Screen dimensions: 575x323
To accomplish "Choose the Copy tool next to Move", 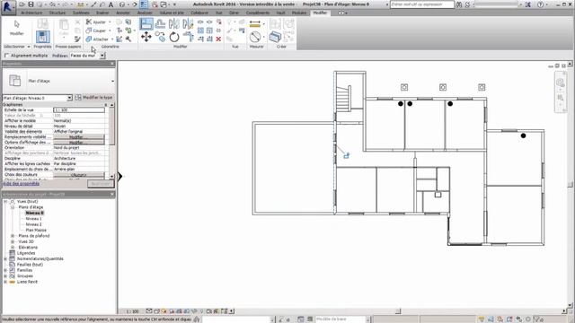I will tap(160, 37).
